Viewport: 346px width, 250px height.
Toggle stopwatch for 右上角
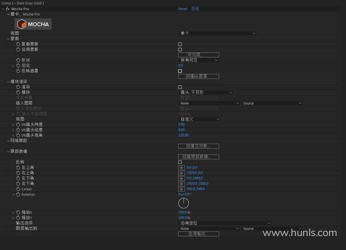pyautogui.click(x=18, y=173)
